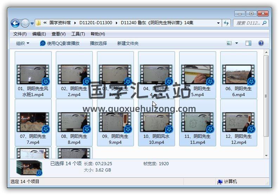
Task: Click the 长度 07:23:25 value
Action: pyautogui.click(x=104, y=163)
